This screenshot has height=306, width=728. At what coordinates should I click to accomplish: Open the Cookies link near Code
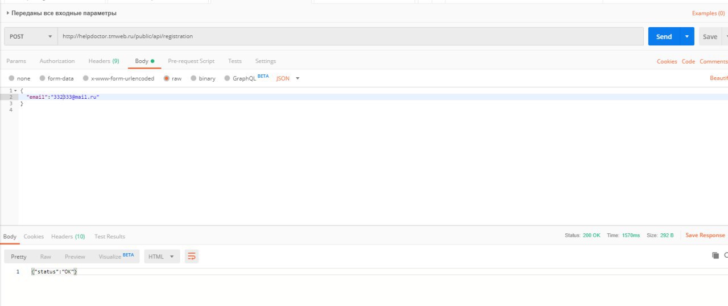point(667,61)
